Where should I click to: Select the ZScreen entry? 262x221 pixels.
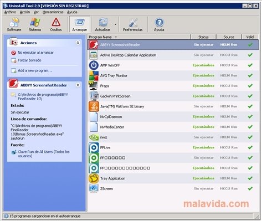173,189
